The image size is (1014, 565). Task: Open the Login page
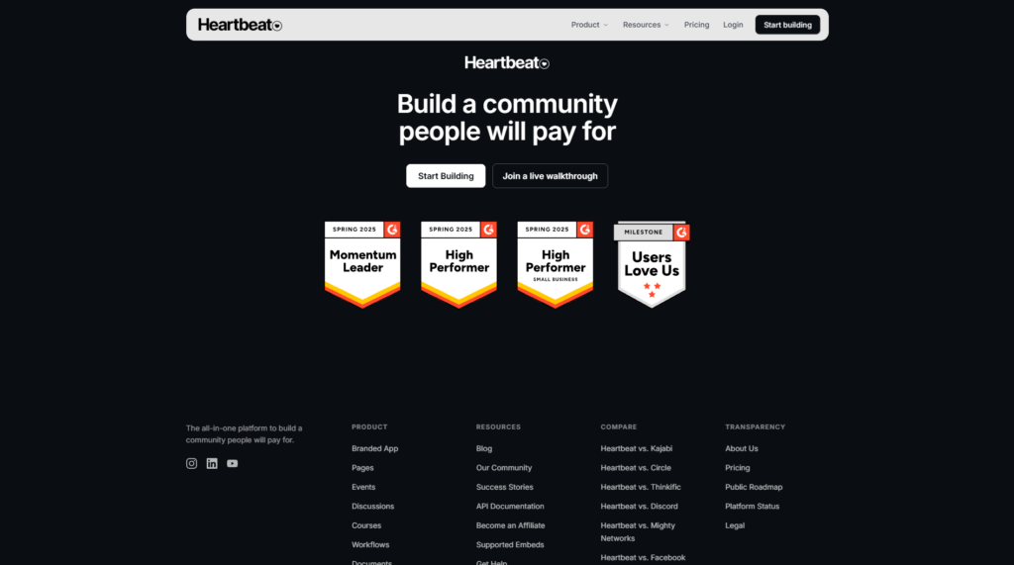(733, 25)
